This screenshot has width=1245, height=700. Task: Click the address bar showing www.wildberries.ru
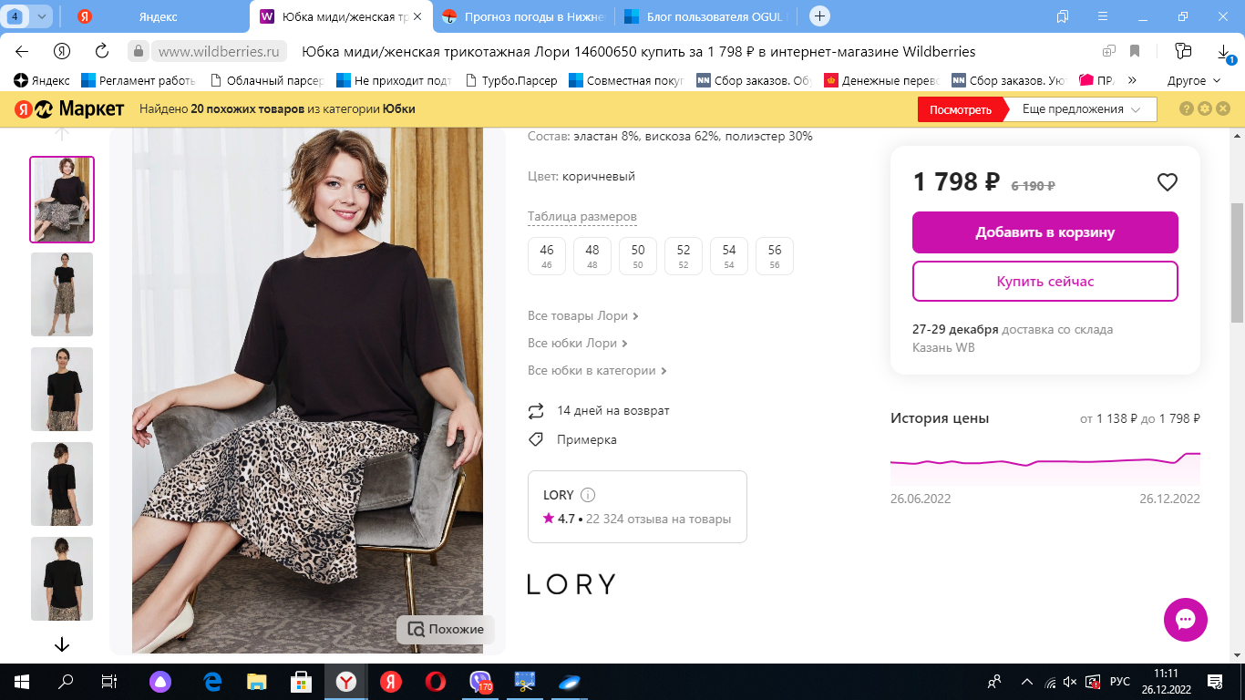point(219,51)
